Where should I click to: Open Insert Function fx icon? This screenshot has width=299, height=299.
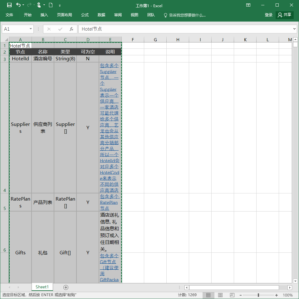tap(71, 29)
